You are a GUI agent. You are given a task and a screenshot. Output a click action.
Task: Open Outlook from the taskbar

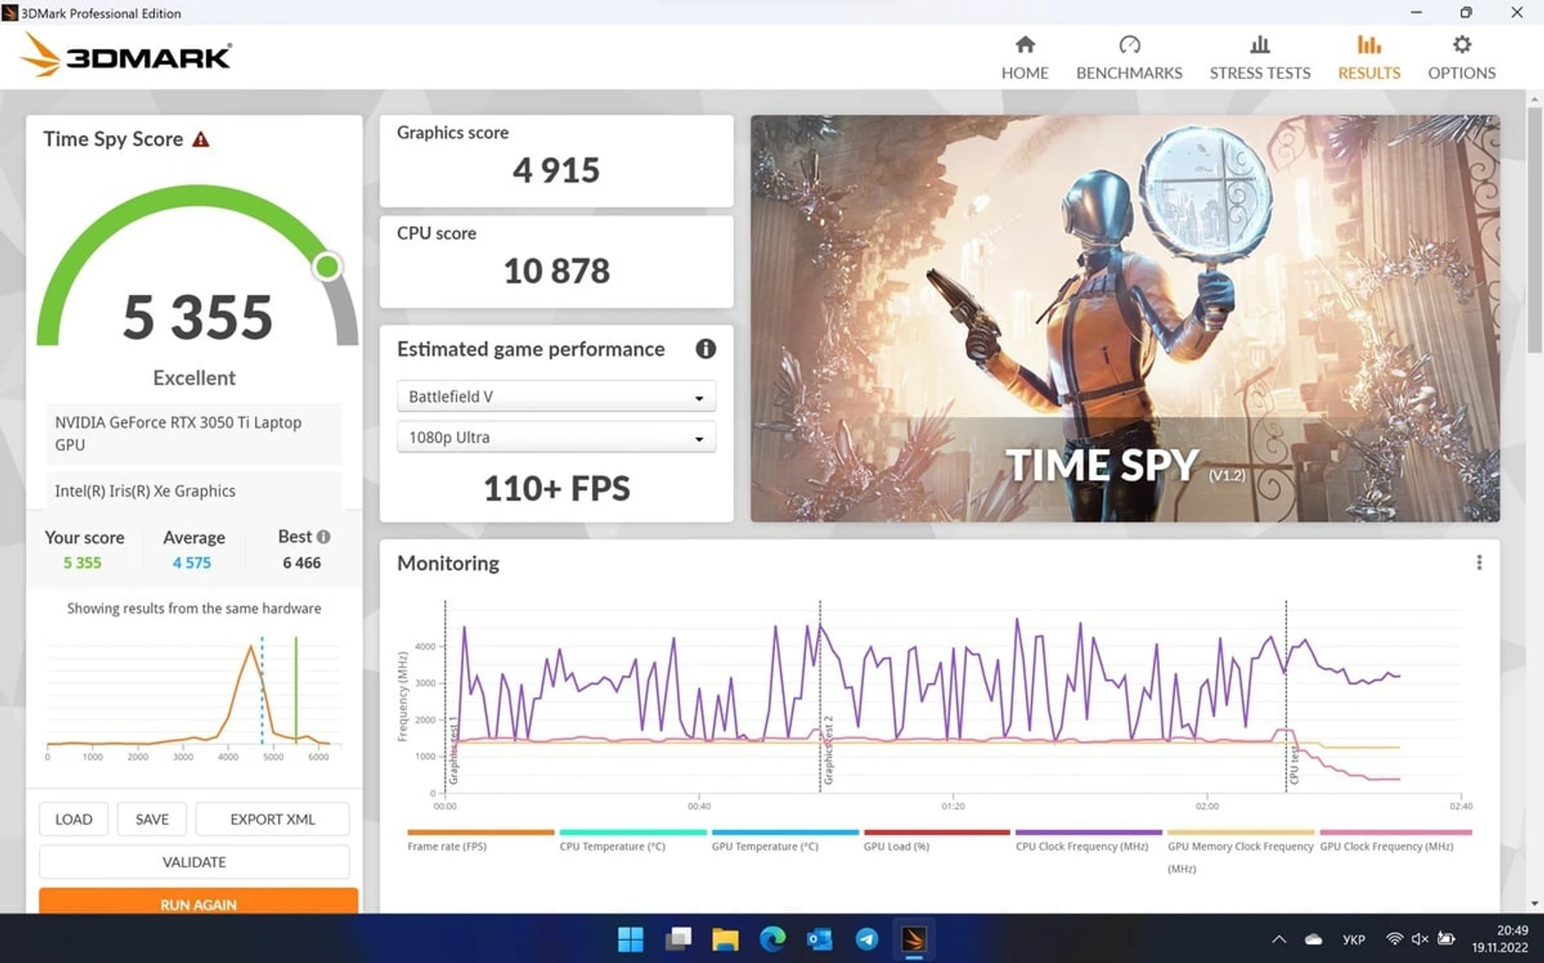click(819, 938)
